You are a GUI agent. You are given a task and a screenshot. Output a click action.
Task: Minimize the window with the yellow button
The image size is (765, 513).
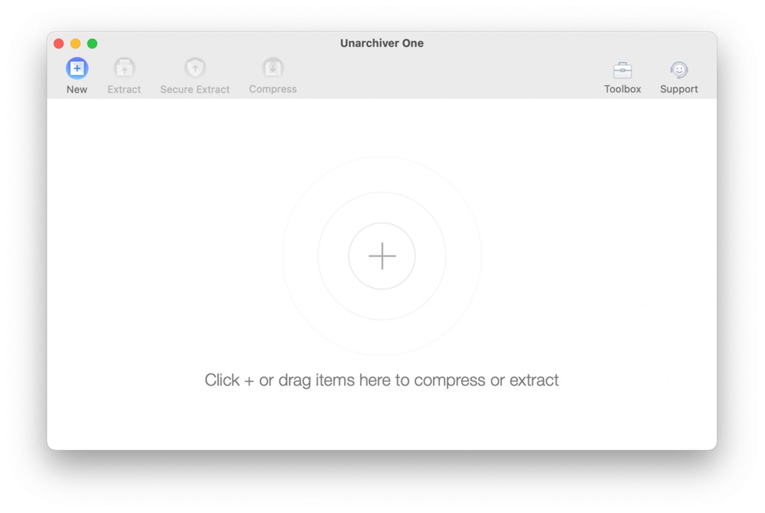point(75,44)
